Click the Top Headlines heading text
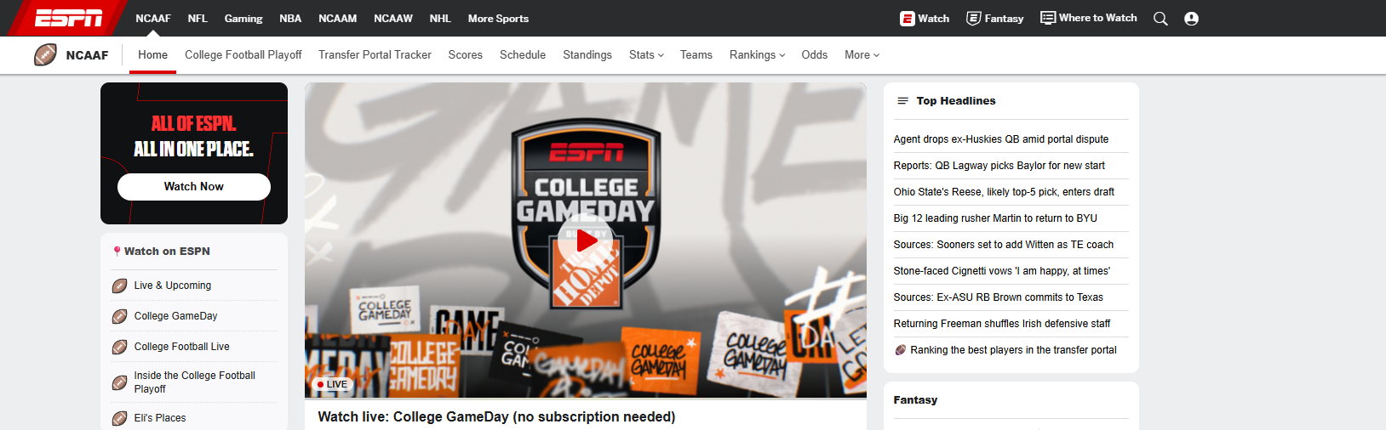The image size is (1386, 430). click(956, 101)
